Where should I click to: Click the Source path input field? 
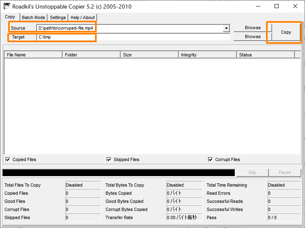[130, 28]
